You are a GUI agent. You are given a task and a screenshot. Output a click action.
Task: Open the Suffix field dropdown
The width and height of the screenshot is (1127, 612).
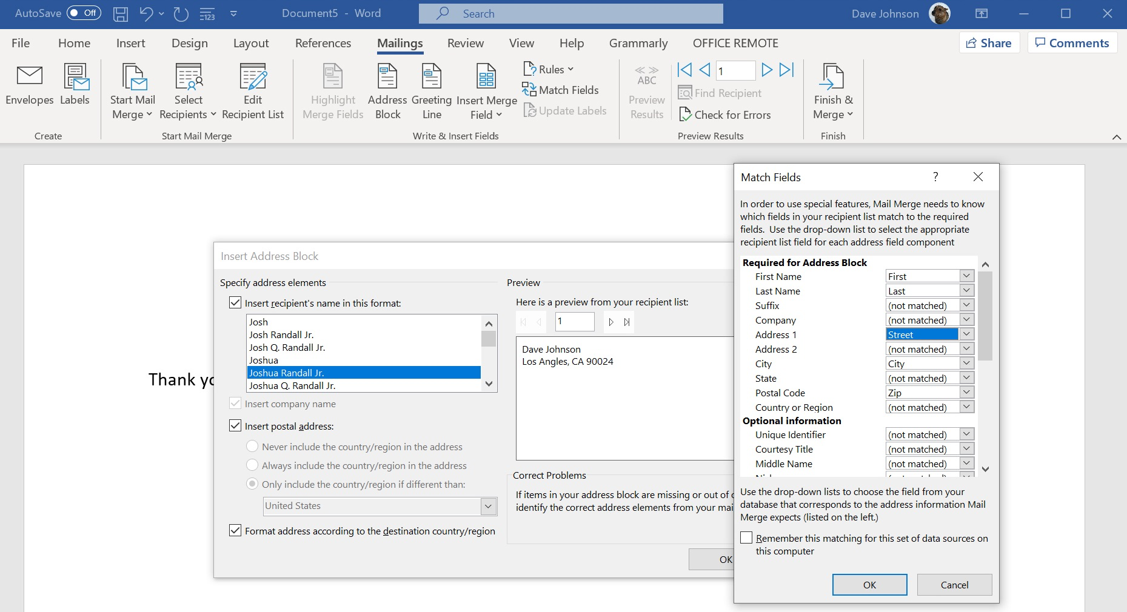pyautogui.click(x=967, y=305)
